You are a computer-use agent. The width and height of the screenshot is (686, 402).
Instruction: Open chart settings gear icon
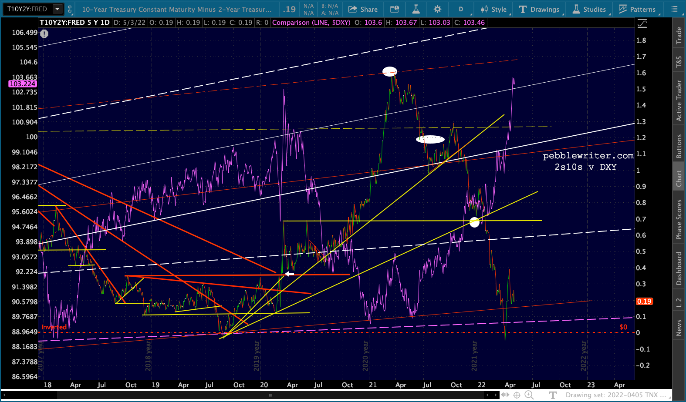pyautogui.click(x=438, y=9)
